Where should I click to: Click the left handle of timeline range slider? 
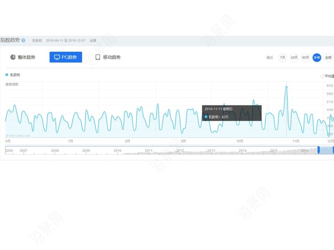pyautogui.click(x=319, y=150)
